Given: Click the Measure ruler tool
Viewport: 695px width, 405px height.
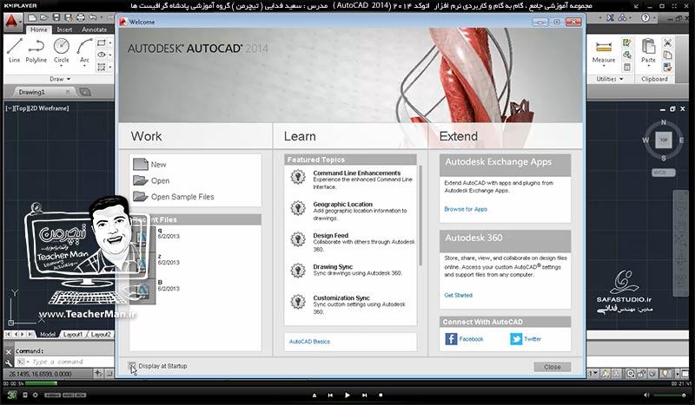Looking at the screenshot, I should pos(604,47).
